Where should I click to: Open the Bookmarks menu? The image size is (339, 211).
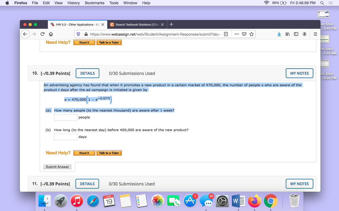point(95,3)
